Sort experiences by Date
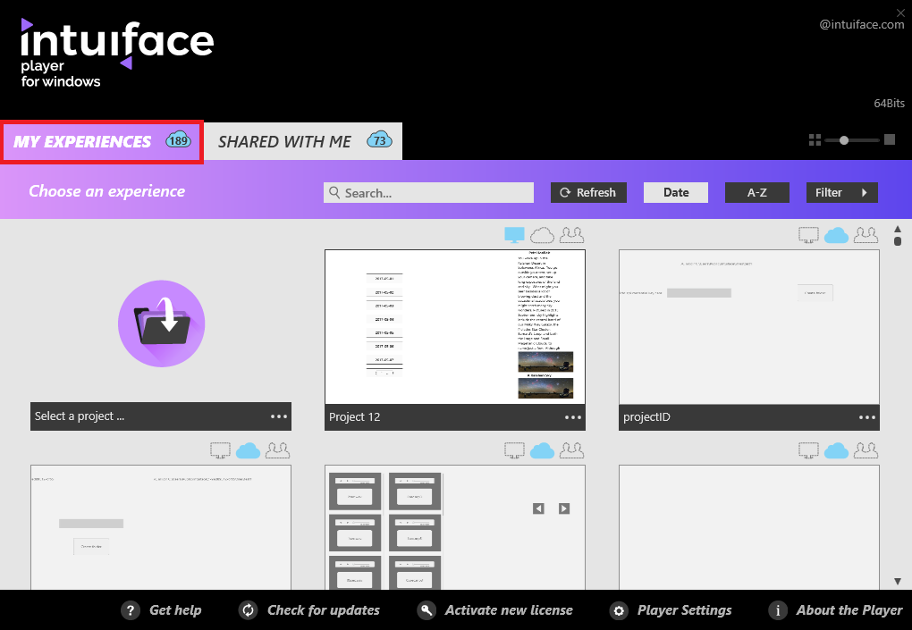This screenshot has width=912, height=630. [676, 192]
